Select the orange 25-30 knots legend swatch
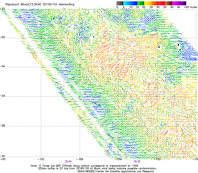The height and width of the screenshot is (173, 198). coord(155,3)
